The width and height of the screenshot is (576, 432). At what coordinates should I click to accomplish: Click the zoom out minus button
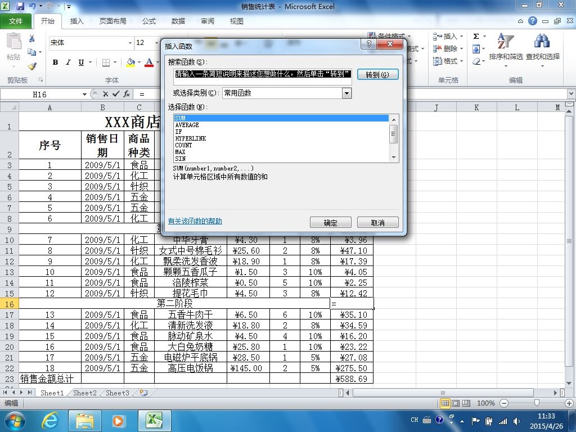tap(504, 403)
